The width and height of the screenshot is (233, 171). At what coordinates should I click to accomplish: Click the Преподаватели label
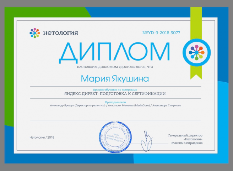[x=115, y=102]
